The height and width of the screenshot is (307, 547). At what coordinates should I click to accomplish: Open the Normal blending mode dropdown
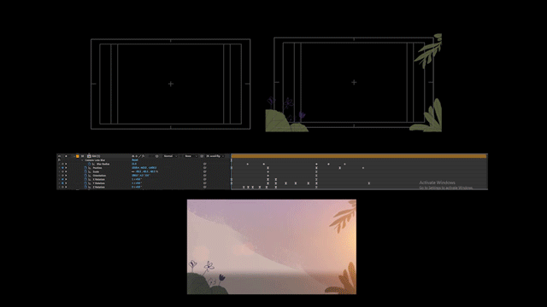[170, 156]
